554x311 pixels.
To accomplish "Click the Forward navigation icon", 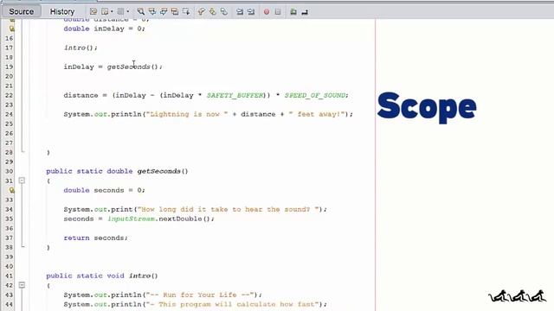I will coord(120,11).
